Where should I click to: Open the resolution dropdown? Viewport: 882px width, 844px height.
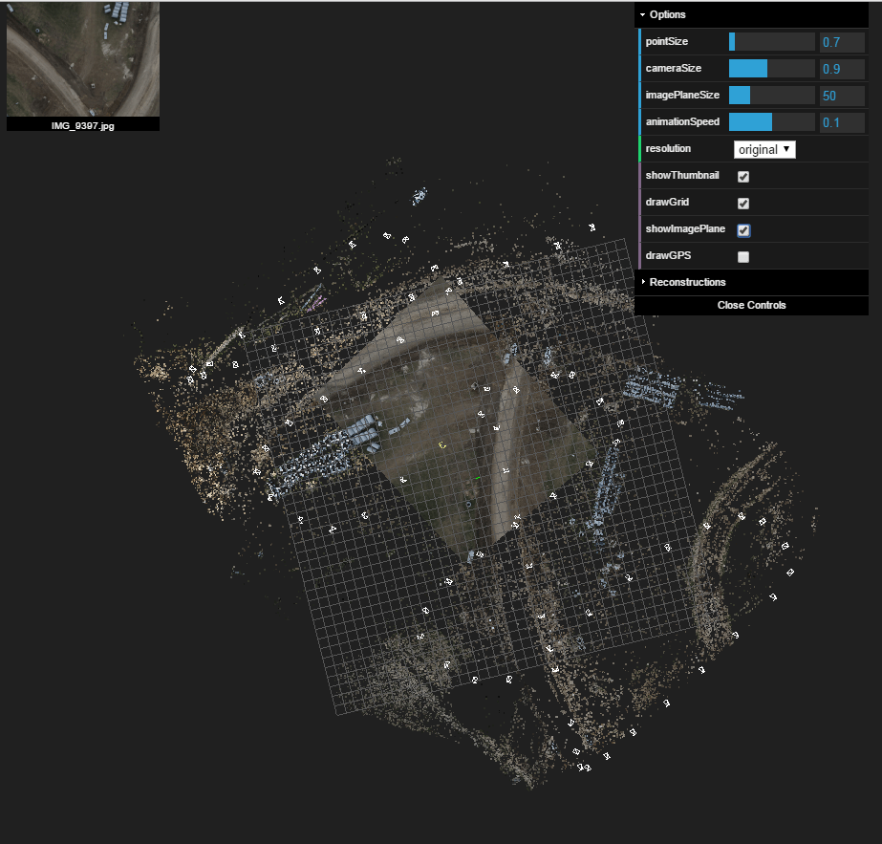pos(765,149)
